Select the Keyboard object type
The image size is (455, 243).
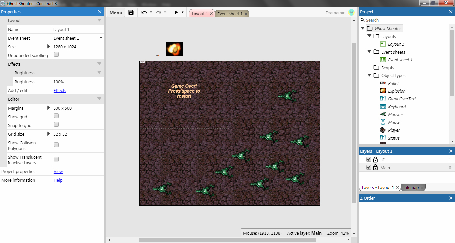(397, 107)
